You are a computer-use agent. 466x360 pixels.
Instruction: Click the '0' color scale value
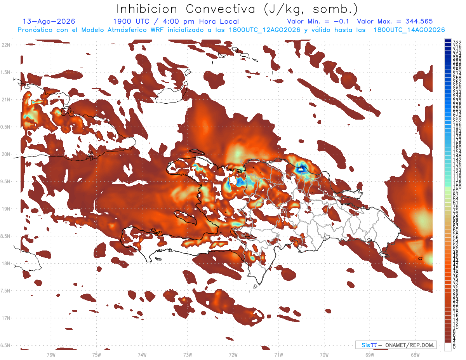pyautogui.click(x=454, y=346)
